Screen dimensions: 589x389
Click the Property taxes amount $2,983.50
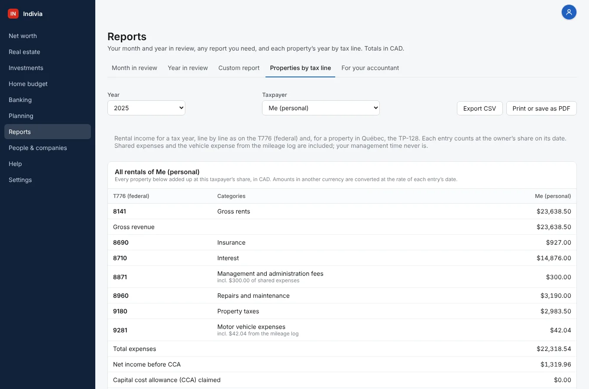(556, 311)
